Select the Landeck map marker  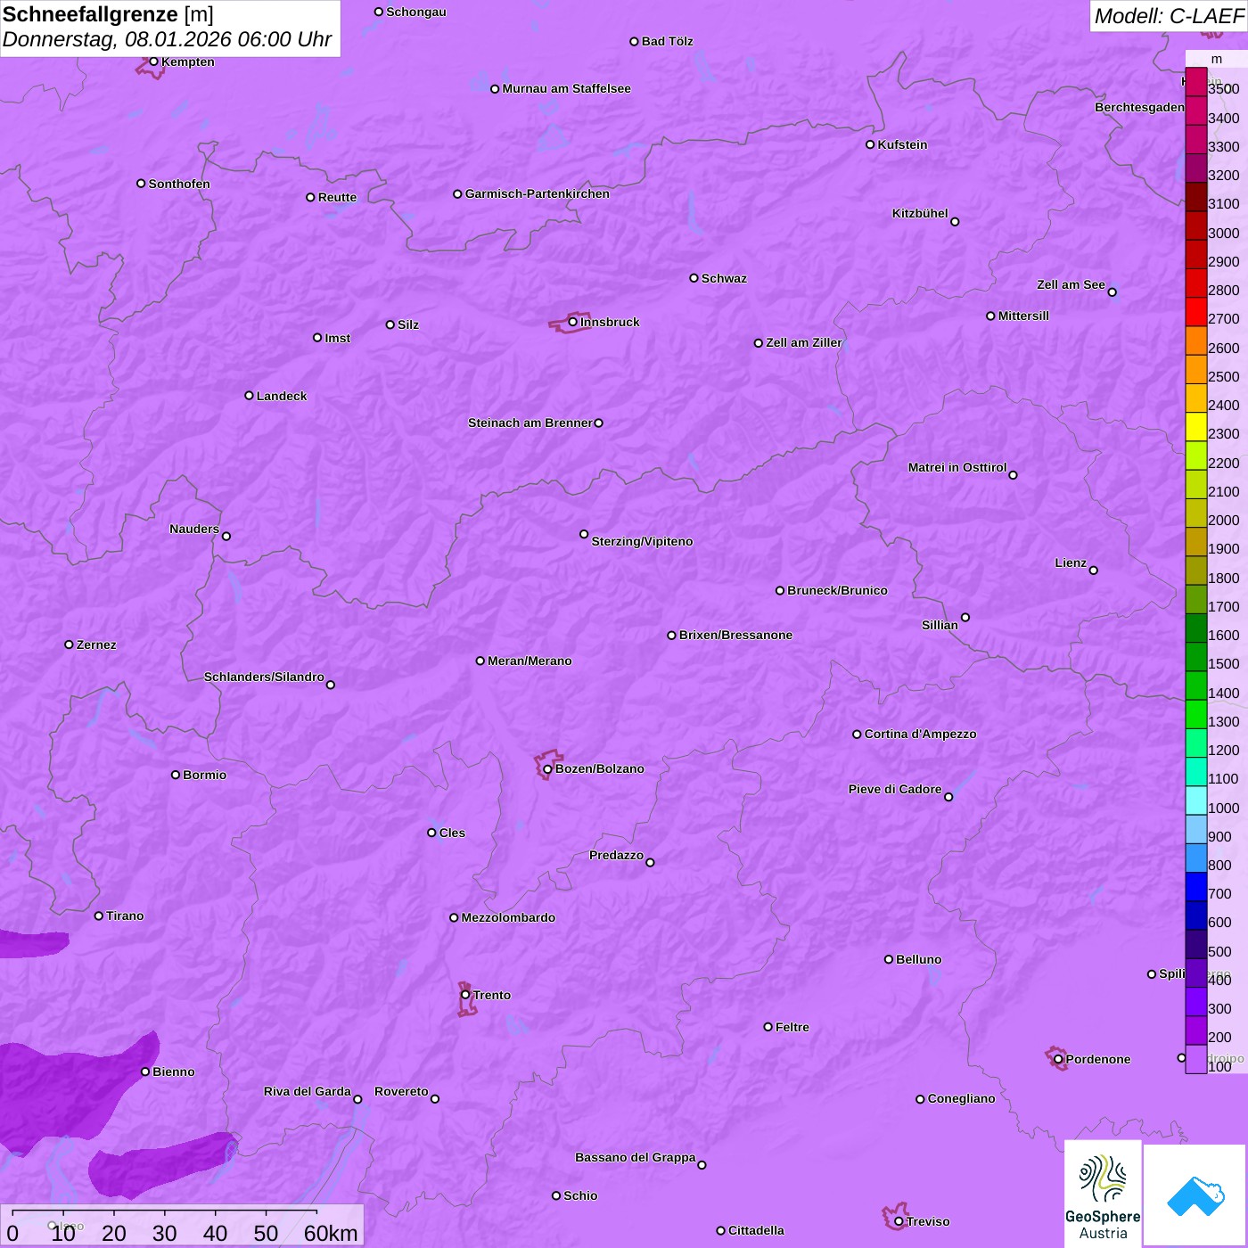click(250, 396)
